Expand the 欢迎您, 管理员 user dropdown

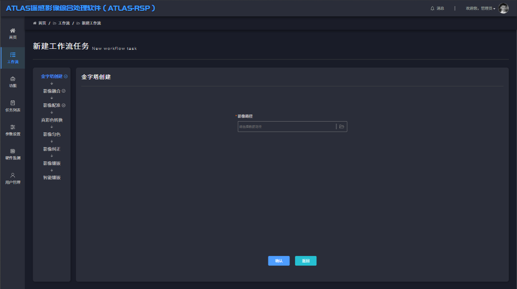480,9
